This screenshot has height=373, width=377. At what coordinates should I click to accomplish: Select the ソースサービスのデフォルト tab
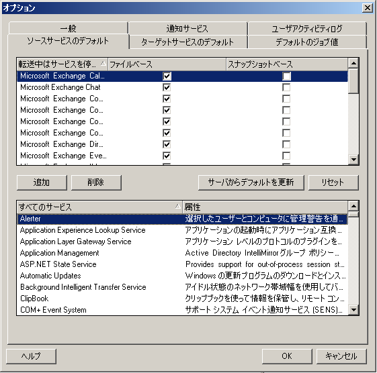point(68,41)
